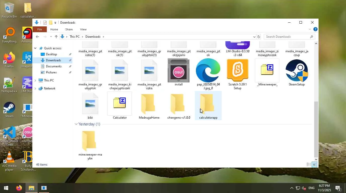Click the media_images_zimowyptoszek file name

tap(267, 53)
